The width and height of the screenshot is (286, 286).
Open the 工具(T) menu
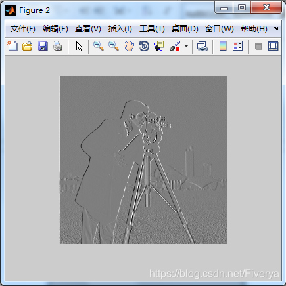coord(152,29)
